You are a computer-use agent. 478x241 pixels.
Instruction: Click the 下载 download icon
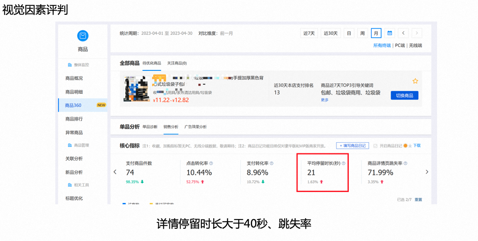click(x=410, y=146)
